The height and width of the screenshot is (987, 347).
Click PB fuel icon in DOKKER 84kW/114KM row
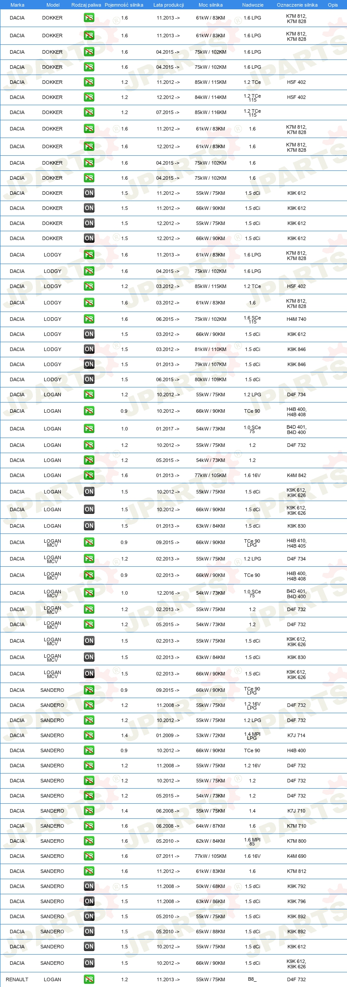pos(89,97)
